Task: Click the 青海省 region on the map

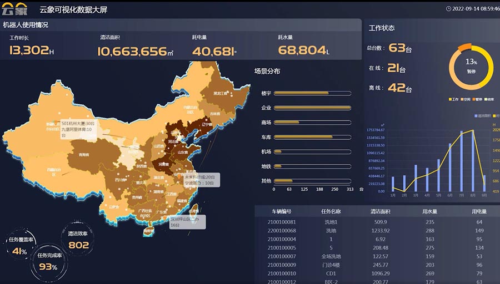Action: [84, 155]
